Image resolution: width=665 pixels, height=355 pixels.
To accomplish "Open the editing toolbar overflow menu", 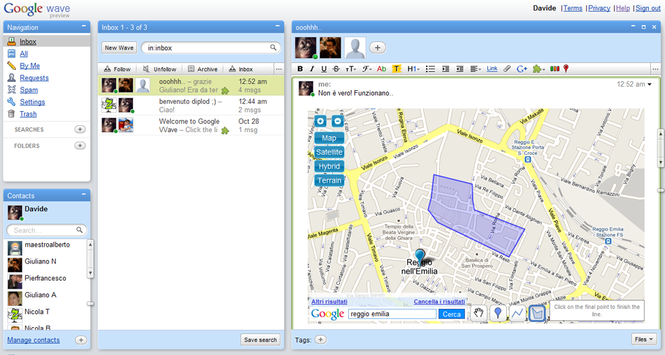I will coord(655,68).
